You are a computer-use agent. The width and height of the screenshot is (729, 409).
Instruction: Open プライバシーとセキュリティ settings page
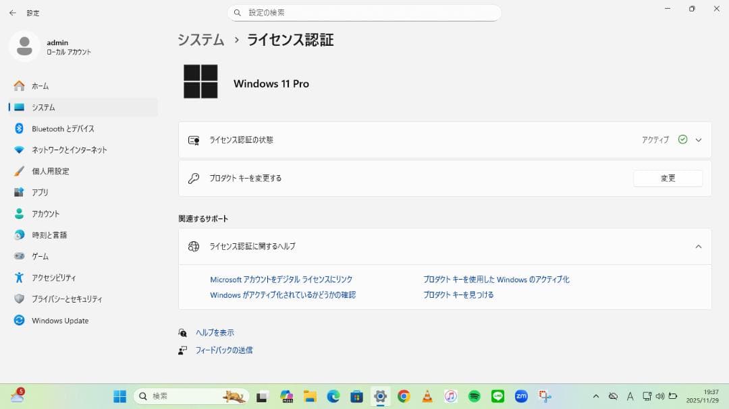coord(84,299)
